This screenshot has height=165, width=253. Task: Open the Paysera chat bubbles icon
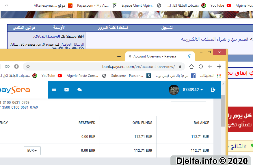pyautogui.click(x=79, y=90)
